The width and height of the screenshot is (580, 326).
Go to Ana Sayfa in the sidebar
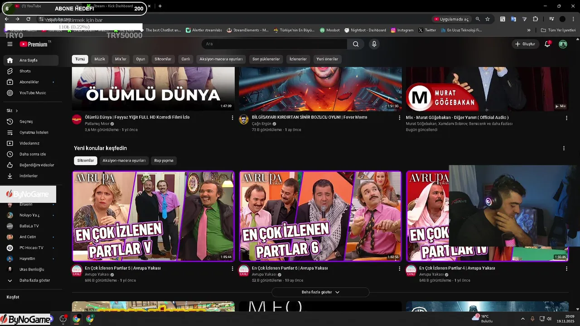[31, 60]
